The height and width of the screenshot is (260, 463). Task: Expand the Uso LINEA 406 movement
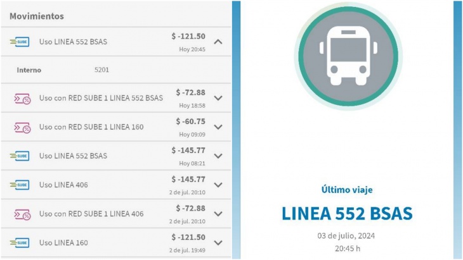(x=218, y=185)
